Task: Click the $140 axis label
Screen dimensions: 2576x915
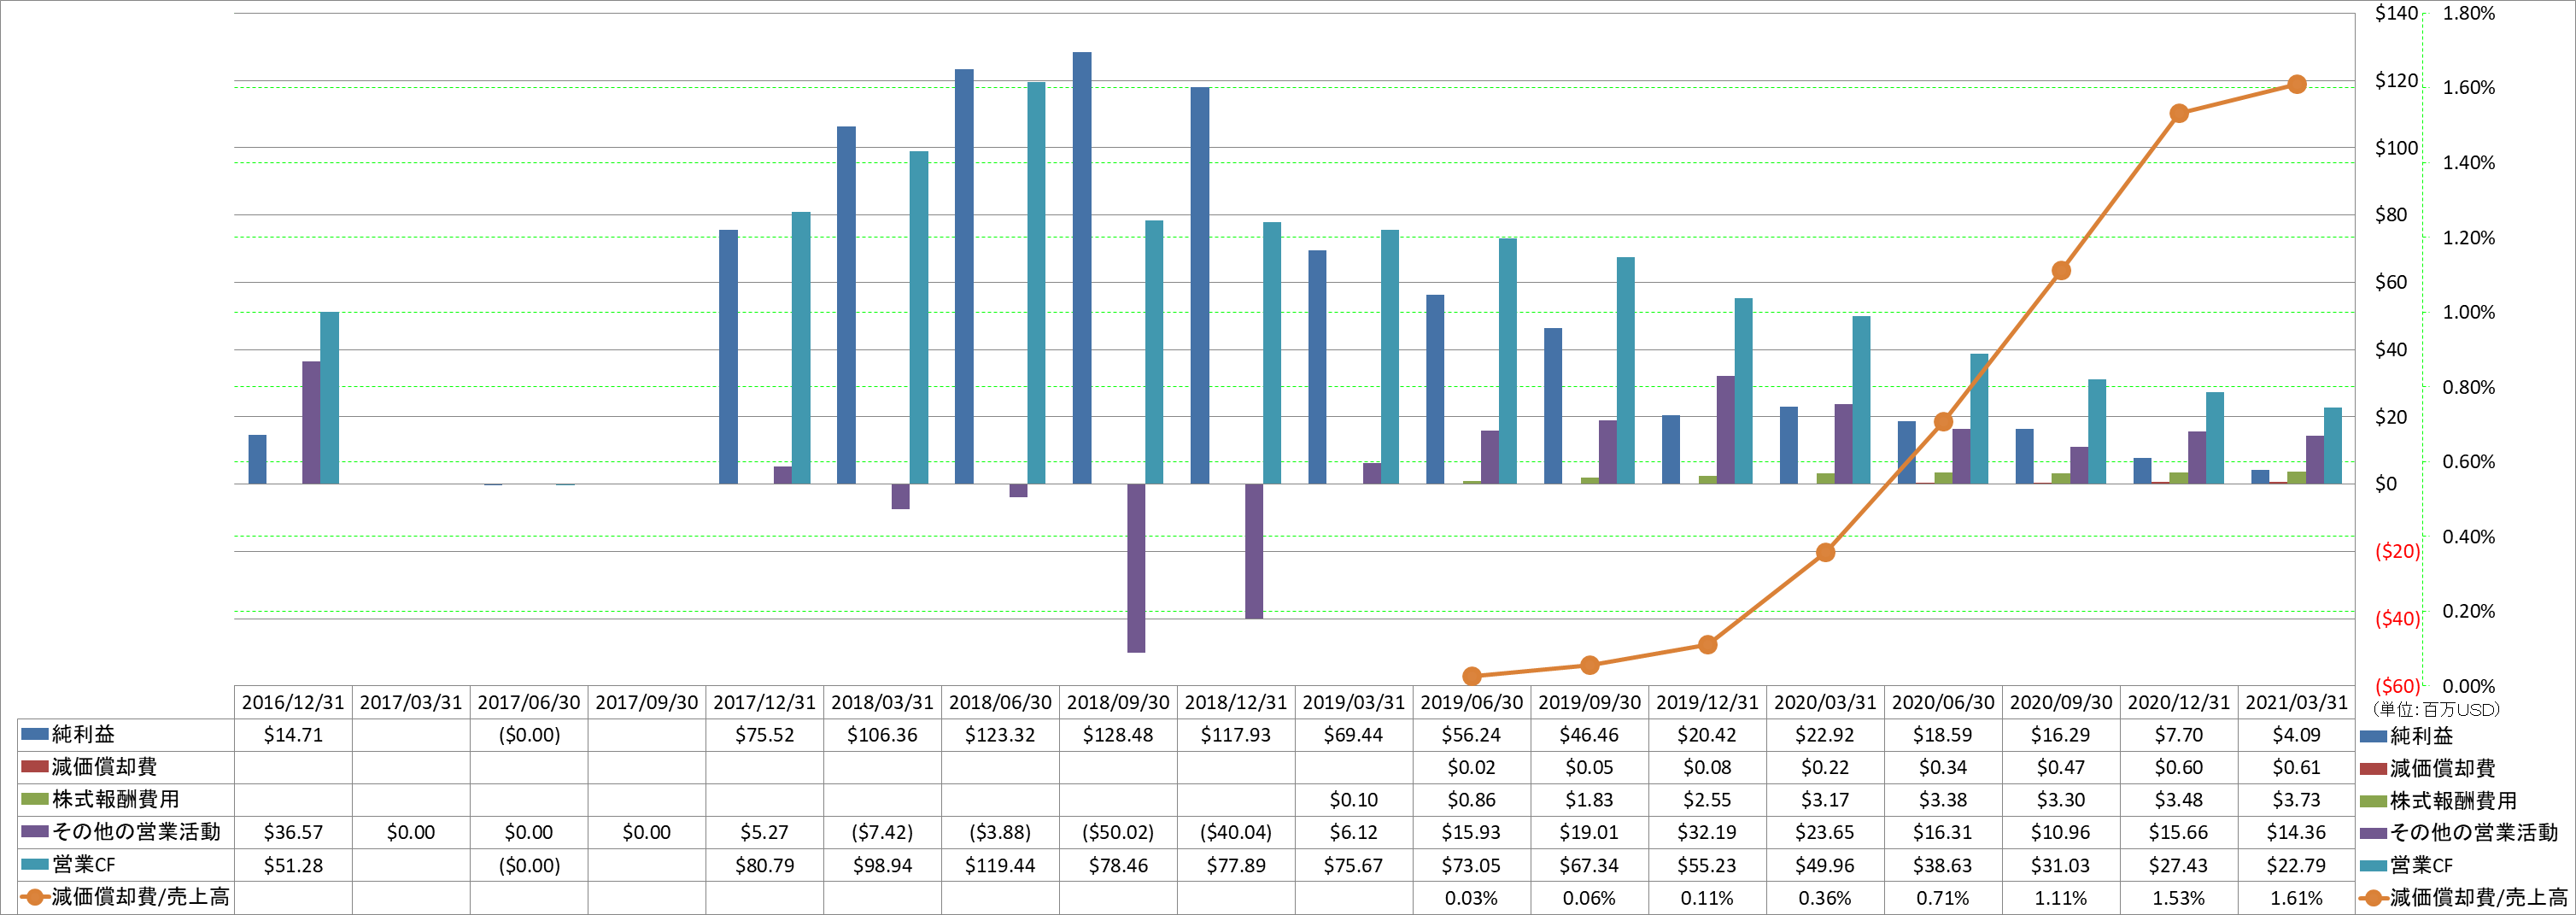Action: coord(2396,13)
